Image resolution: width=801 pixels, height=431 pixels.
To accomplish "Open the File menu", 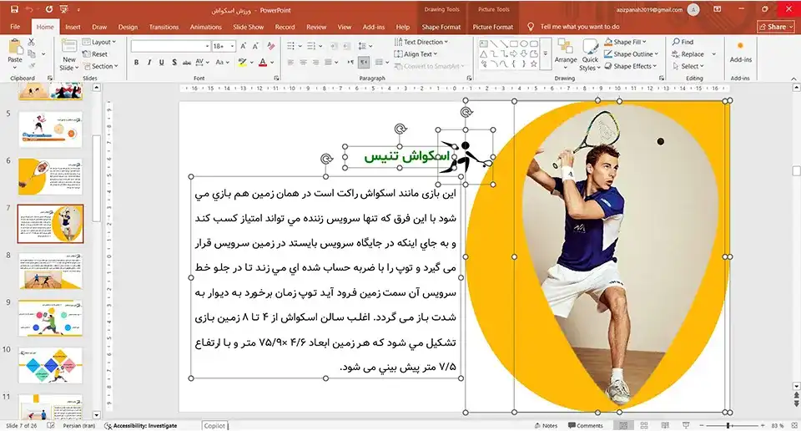I will click(x=15, y=27).
